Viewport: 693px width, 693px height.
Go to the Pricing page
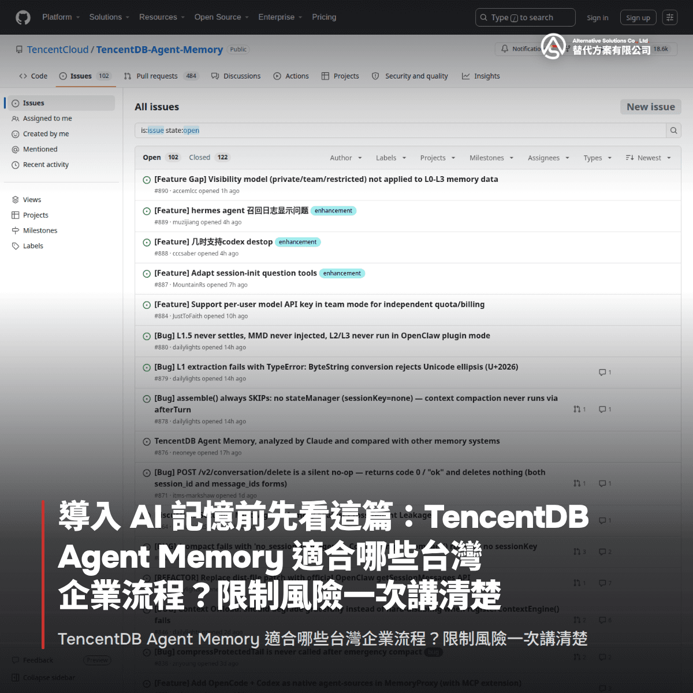(x=324, y=17)
